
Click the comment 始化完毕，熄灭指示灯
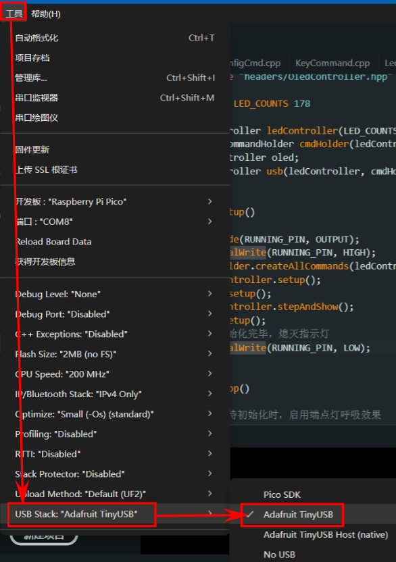click(279, 334)
